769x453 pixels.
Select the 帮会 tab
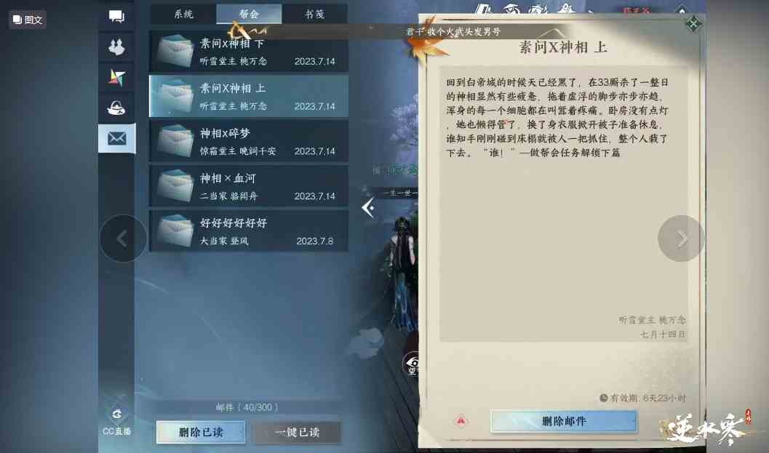tap(249, 15)
